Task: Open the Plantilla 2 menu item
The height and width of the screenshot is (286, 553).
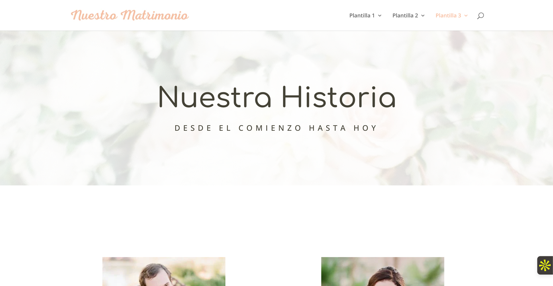Action: [405, 16]
